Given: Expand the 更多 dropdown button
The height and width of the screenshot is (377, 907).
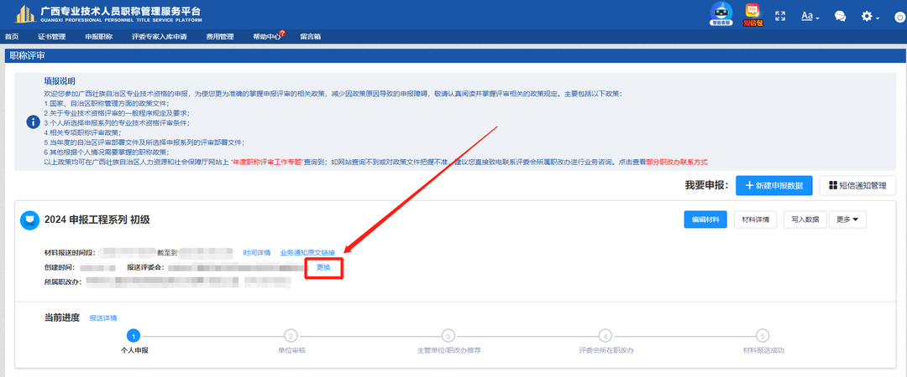Looking at the screenshot, I should [x=847, y=219].
